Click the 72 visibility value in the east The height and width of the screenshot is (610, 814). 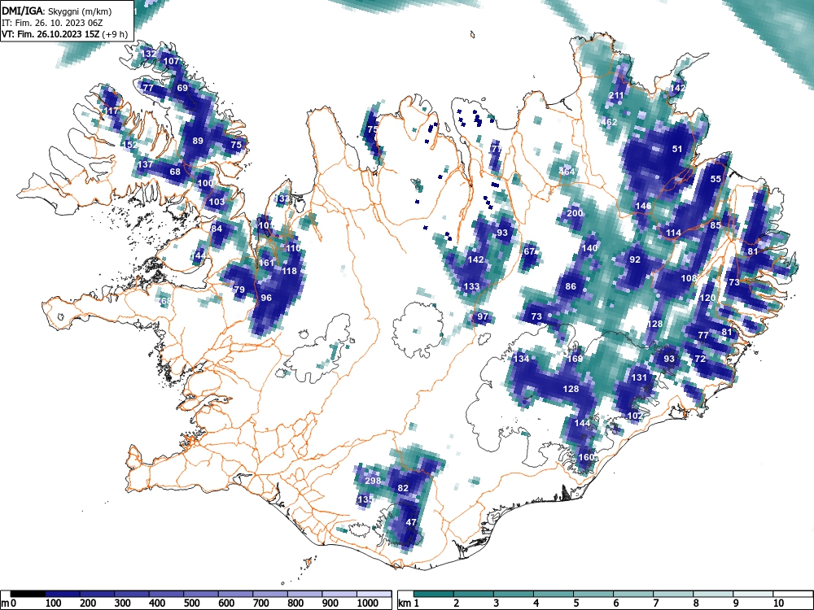(700, 359)
